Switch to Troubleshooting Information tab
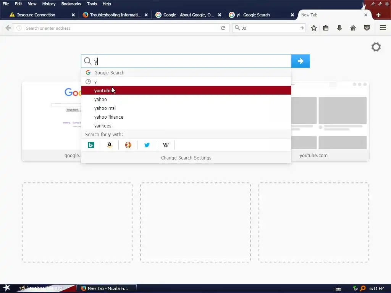 click(x=115, y=15)
